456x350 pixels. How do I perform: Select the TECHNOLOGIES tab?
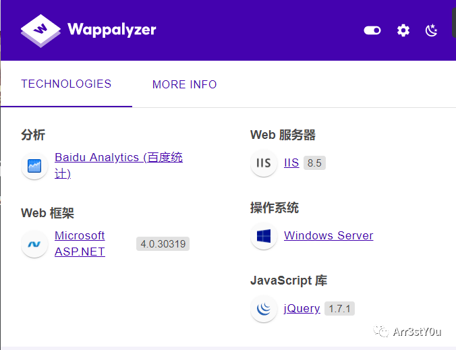point(66,84)
